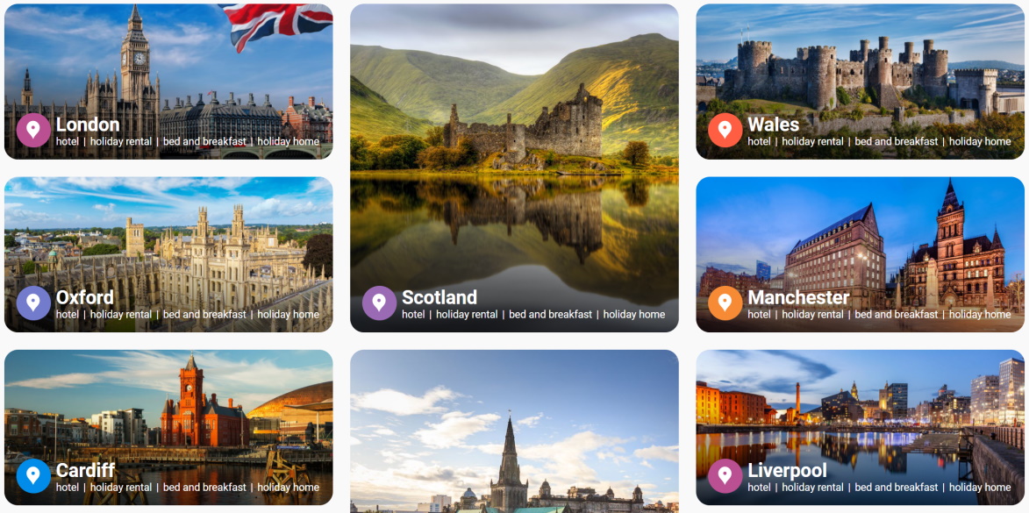Click the purple location pin beside Oxford
Image resolution: width=1029 pixels, height=513 pixels.
pos(33,303)
